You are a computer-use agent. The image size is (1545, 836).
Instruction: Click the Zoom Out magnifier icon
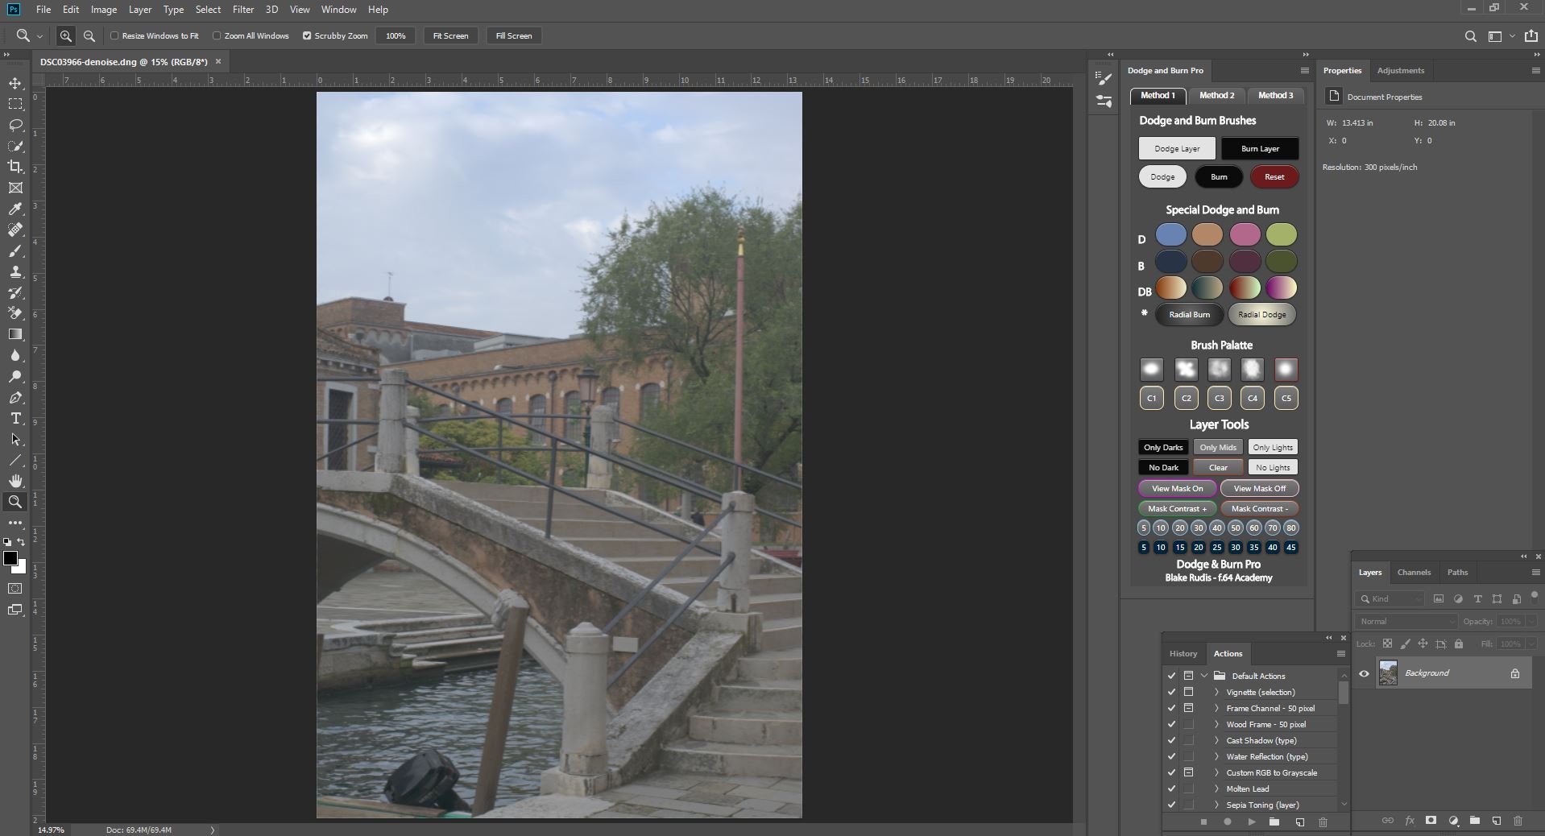point(89,36)
